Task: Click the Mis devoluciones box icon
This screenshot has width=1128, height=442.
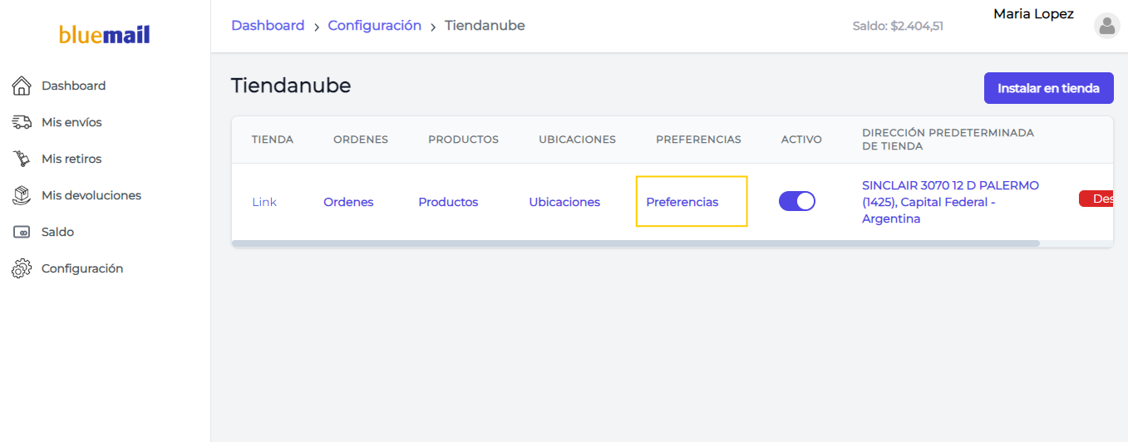Action: click(22, 195)
